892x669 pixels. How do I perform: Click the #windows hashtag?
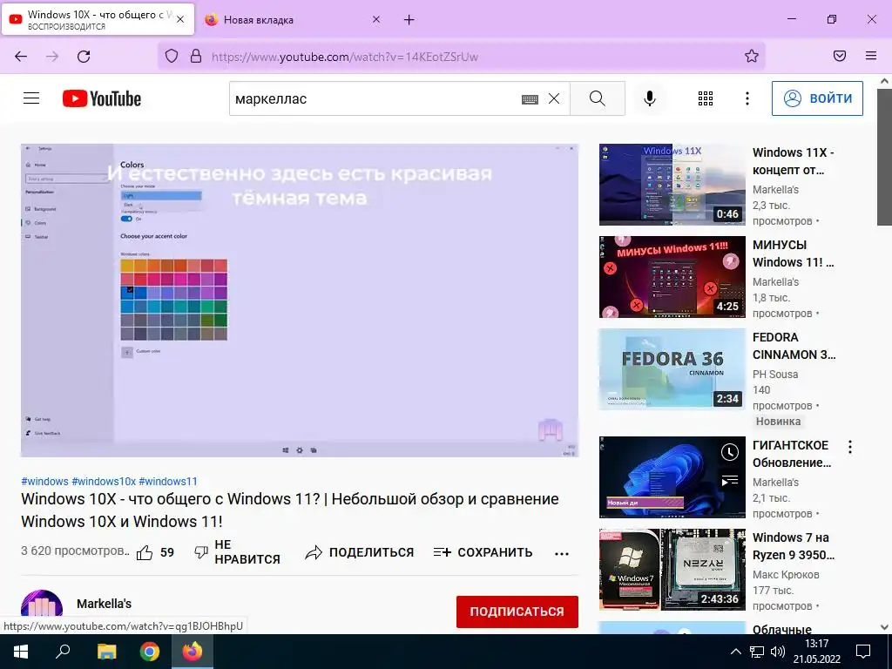click(44, 481)
